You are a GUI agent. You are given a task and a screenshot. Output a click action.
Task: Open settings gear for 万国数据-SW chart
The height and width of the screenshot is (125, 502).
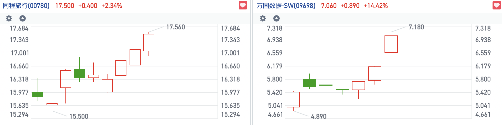[x=263, y=18]
